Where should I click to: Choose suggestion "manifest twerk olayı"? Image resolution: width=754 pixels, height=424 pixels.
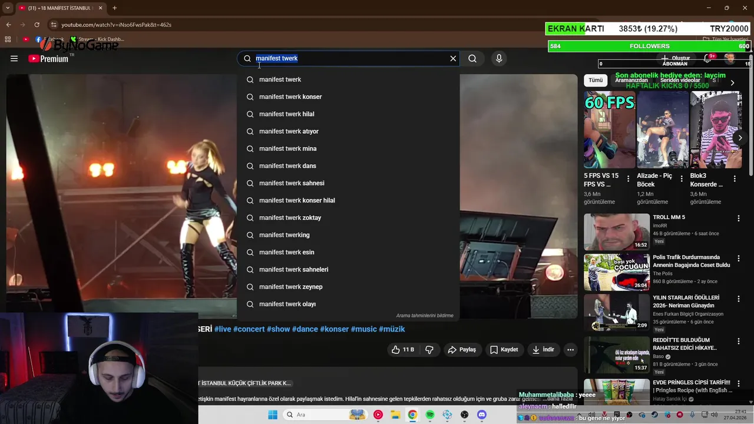click(x=348, y=304)
